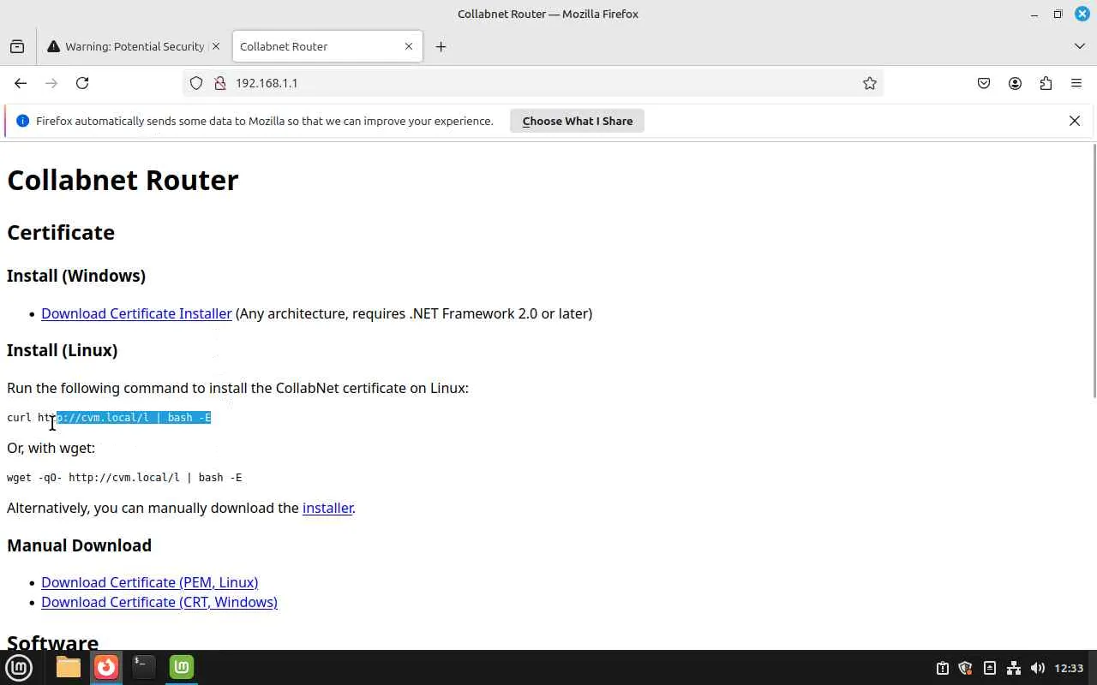This screenshot has height=685, width=1097.
Task: Click the network connection tray icon
Action: pos(1014,668)
